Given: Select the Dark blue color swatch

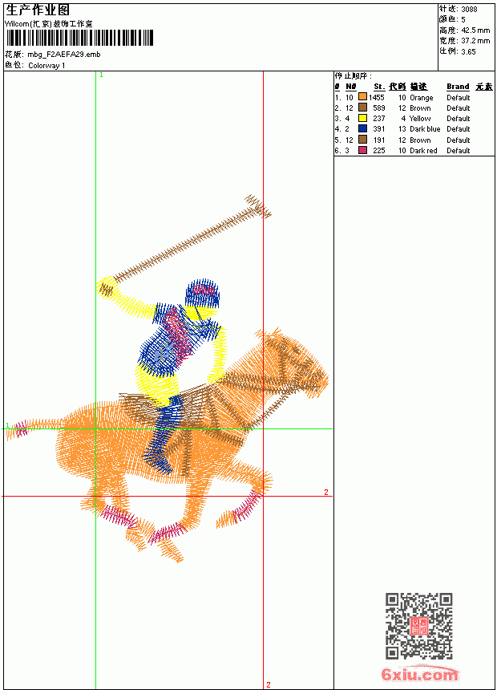Looking at the screenshot, I should tap(362, 128).
